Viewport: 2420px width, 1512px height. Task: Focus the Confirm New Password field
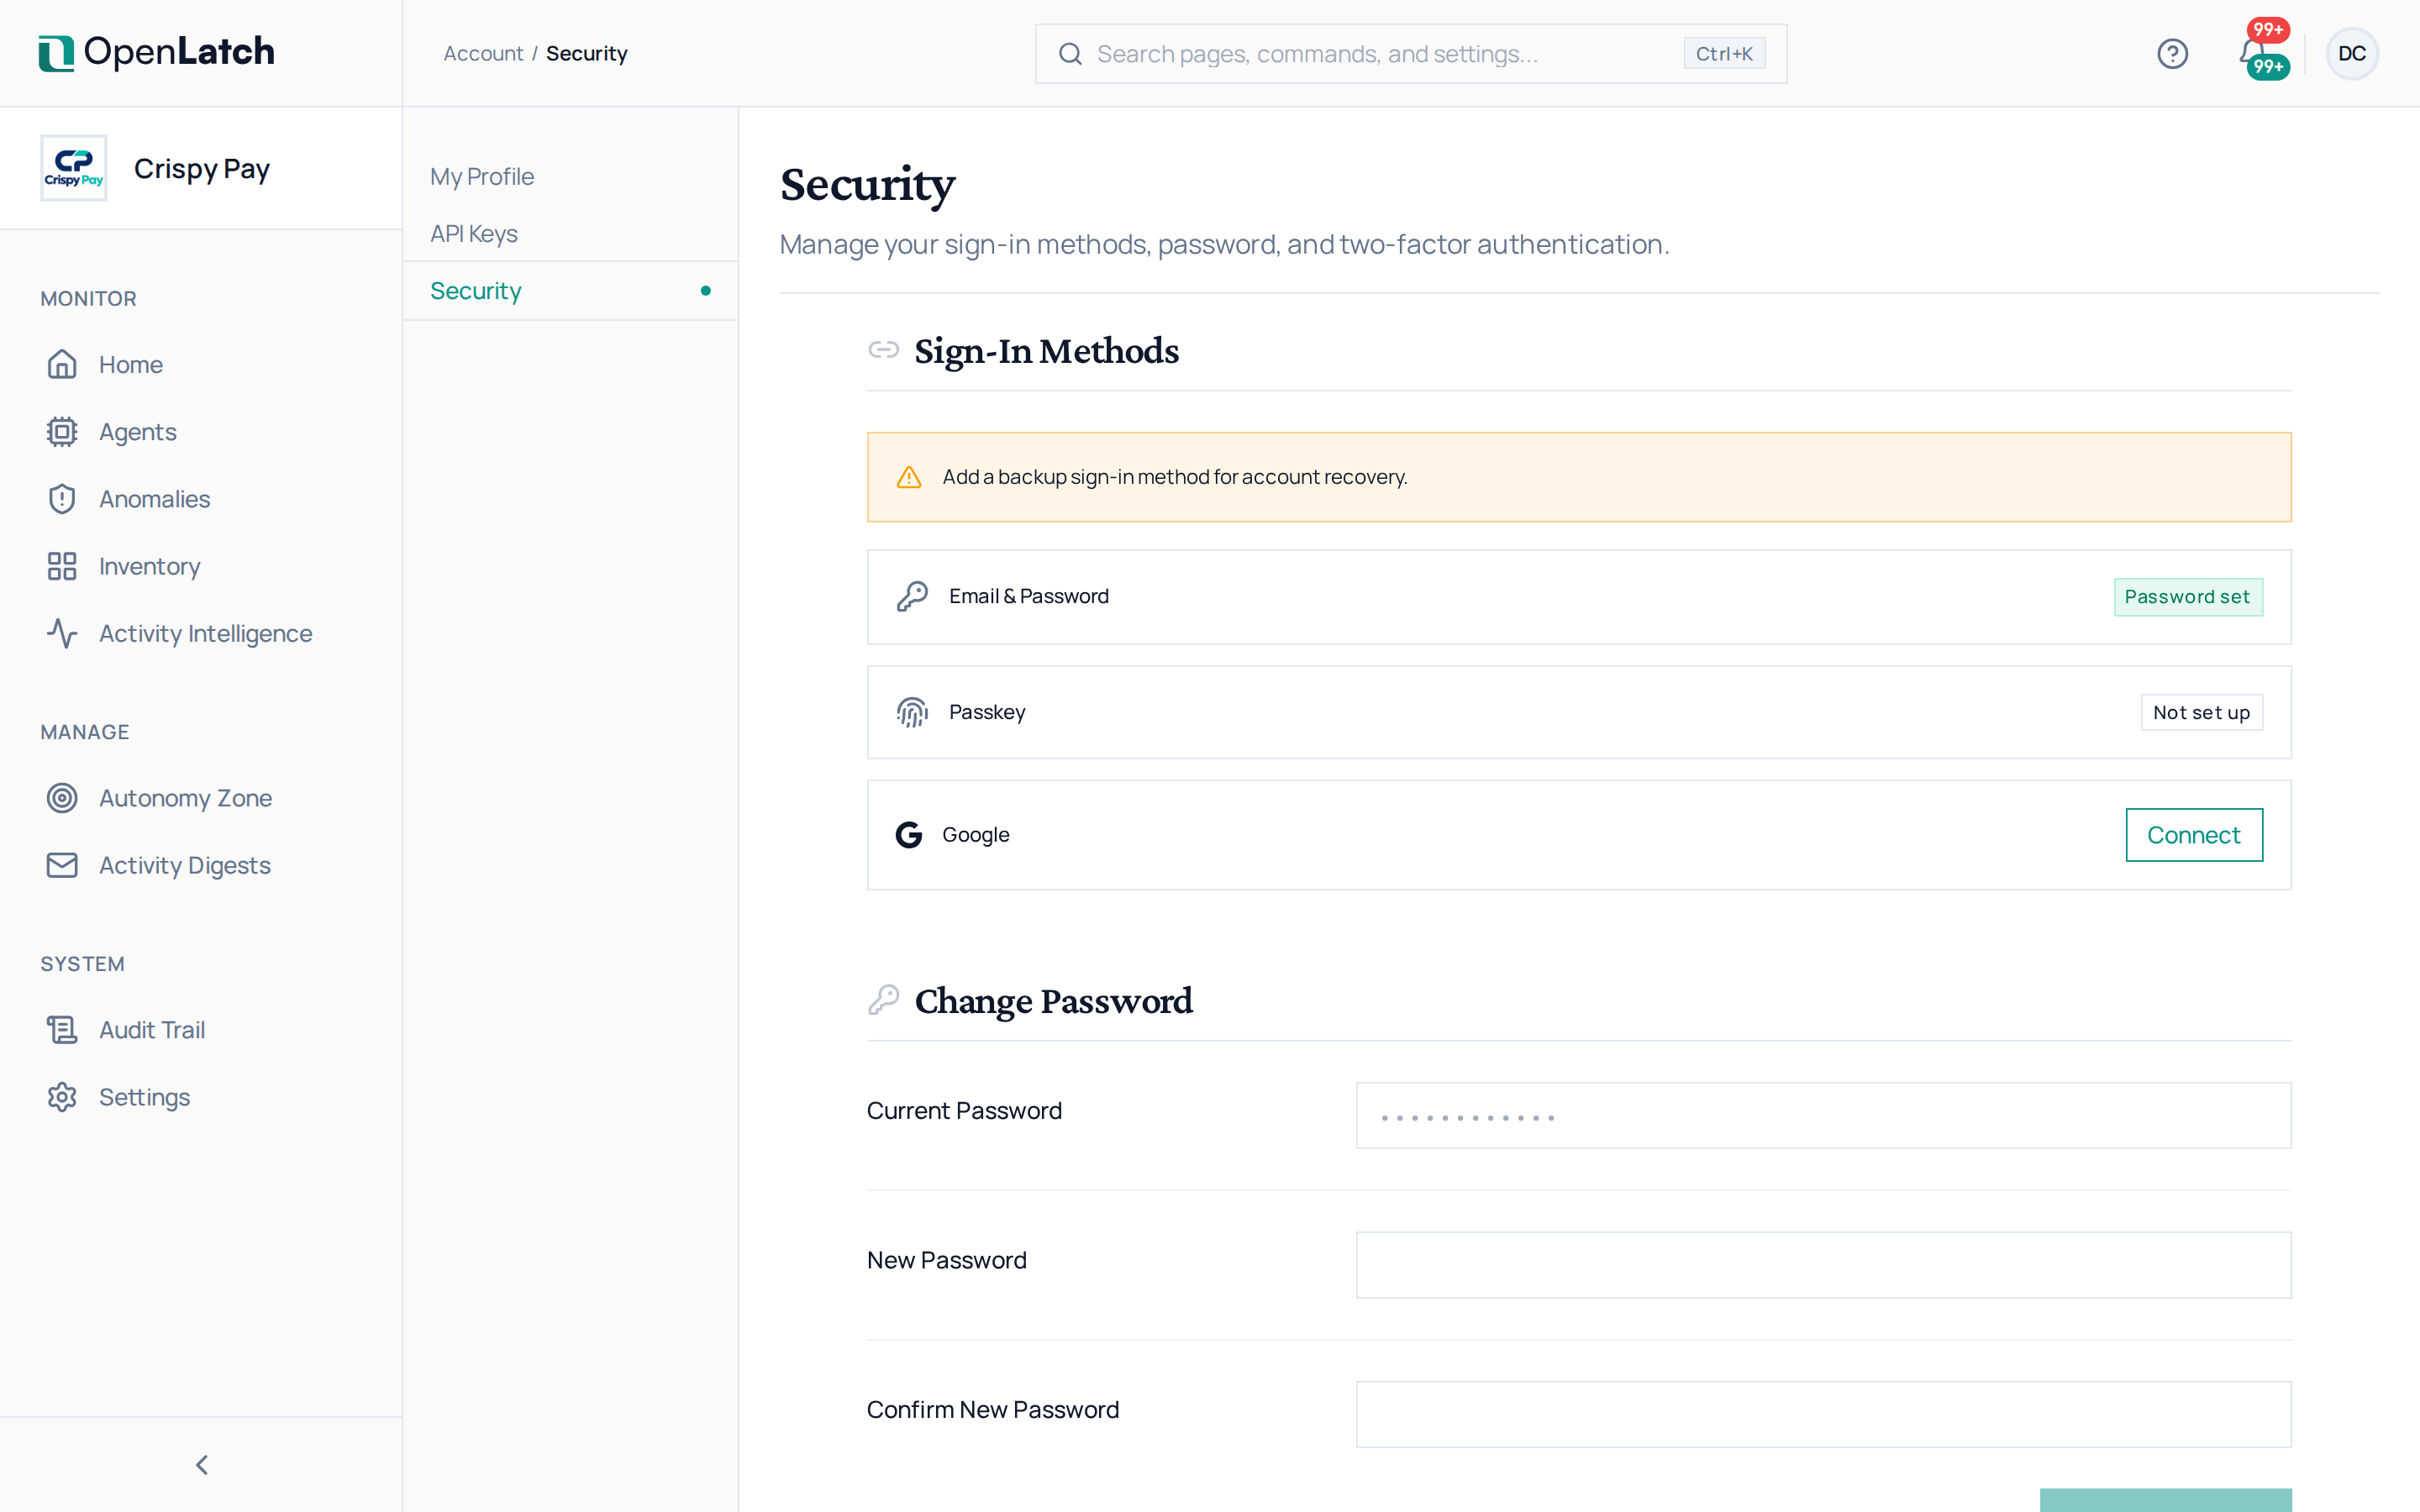tap(1823, 1414)
